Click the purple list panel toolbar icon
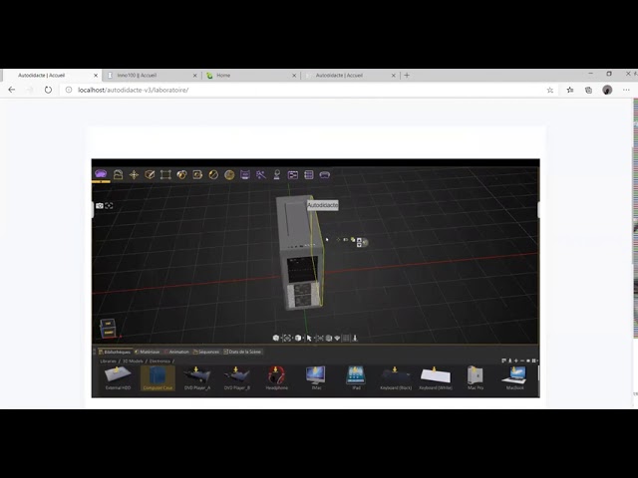The image size is (638, 478). [309, 175]
